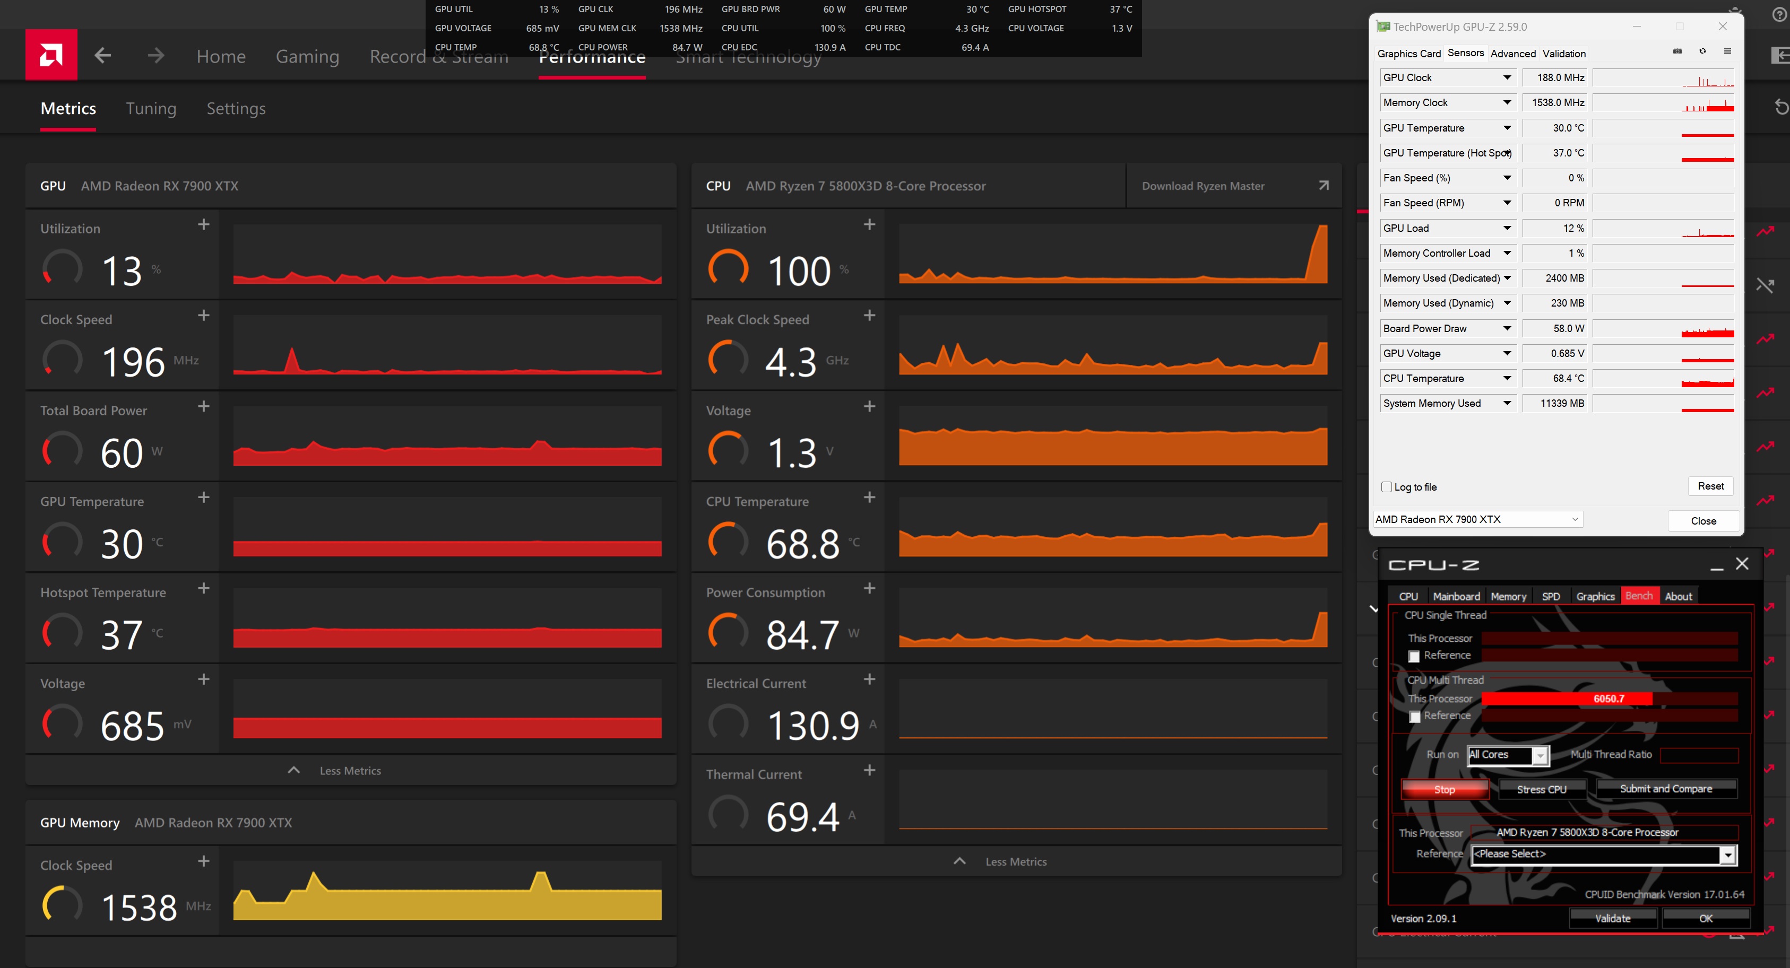The width and height of the screenshot is (1790, 968).
Task: Tick Multi Thread Reference checkbox in CPU-Z
Action: (x=1415, y=717)
